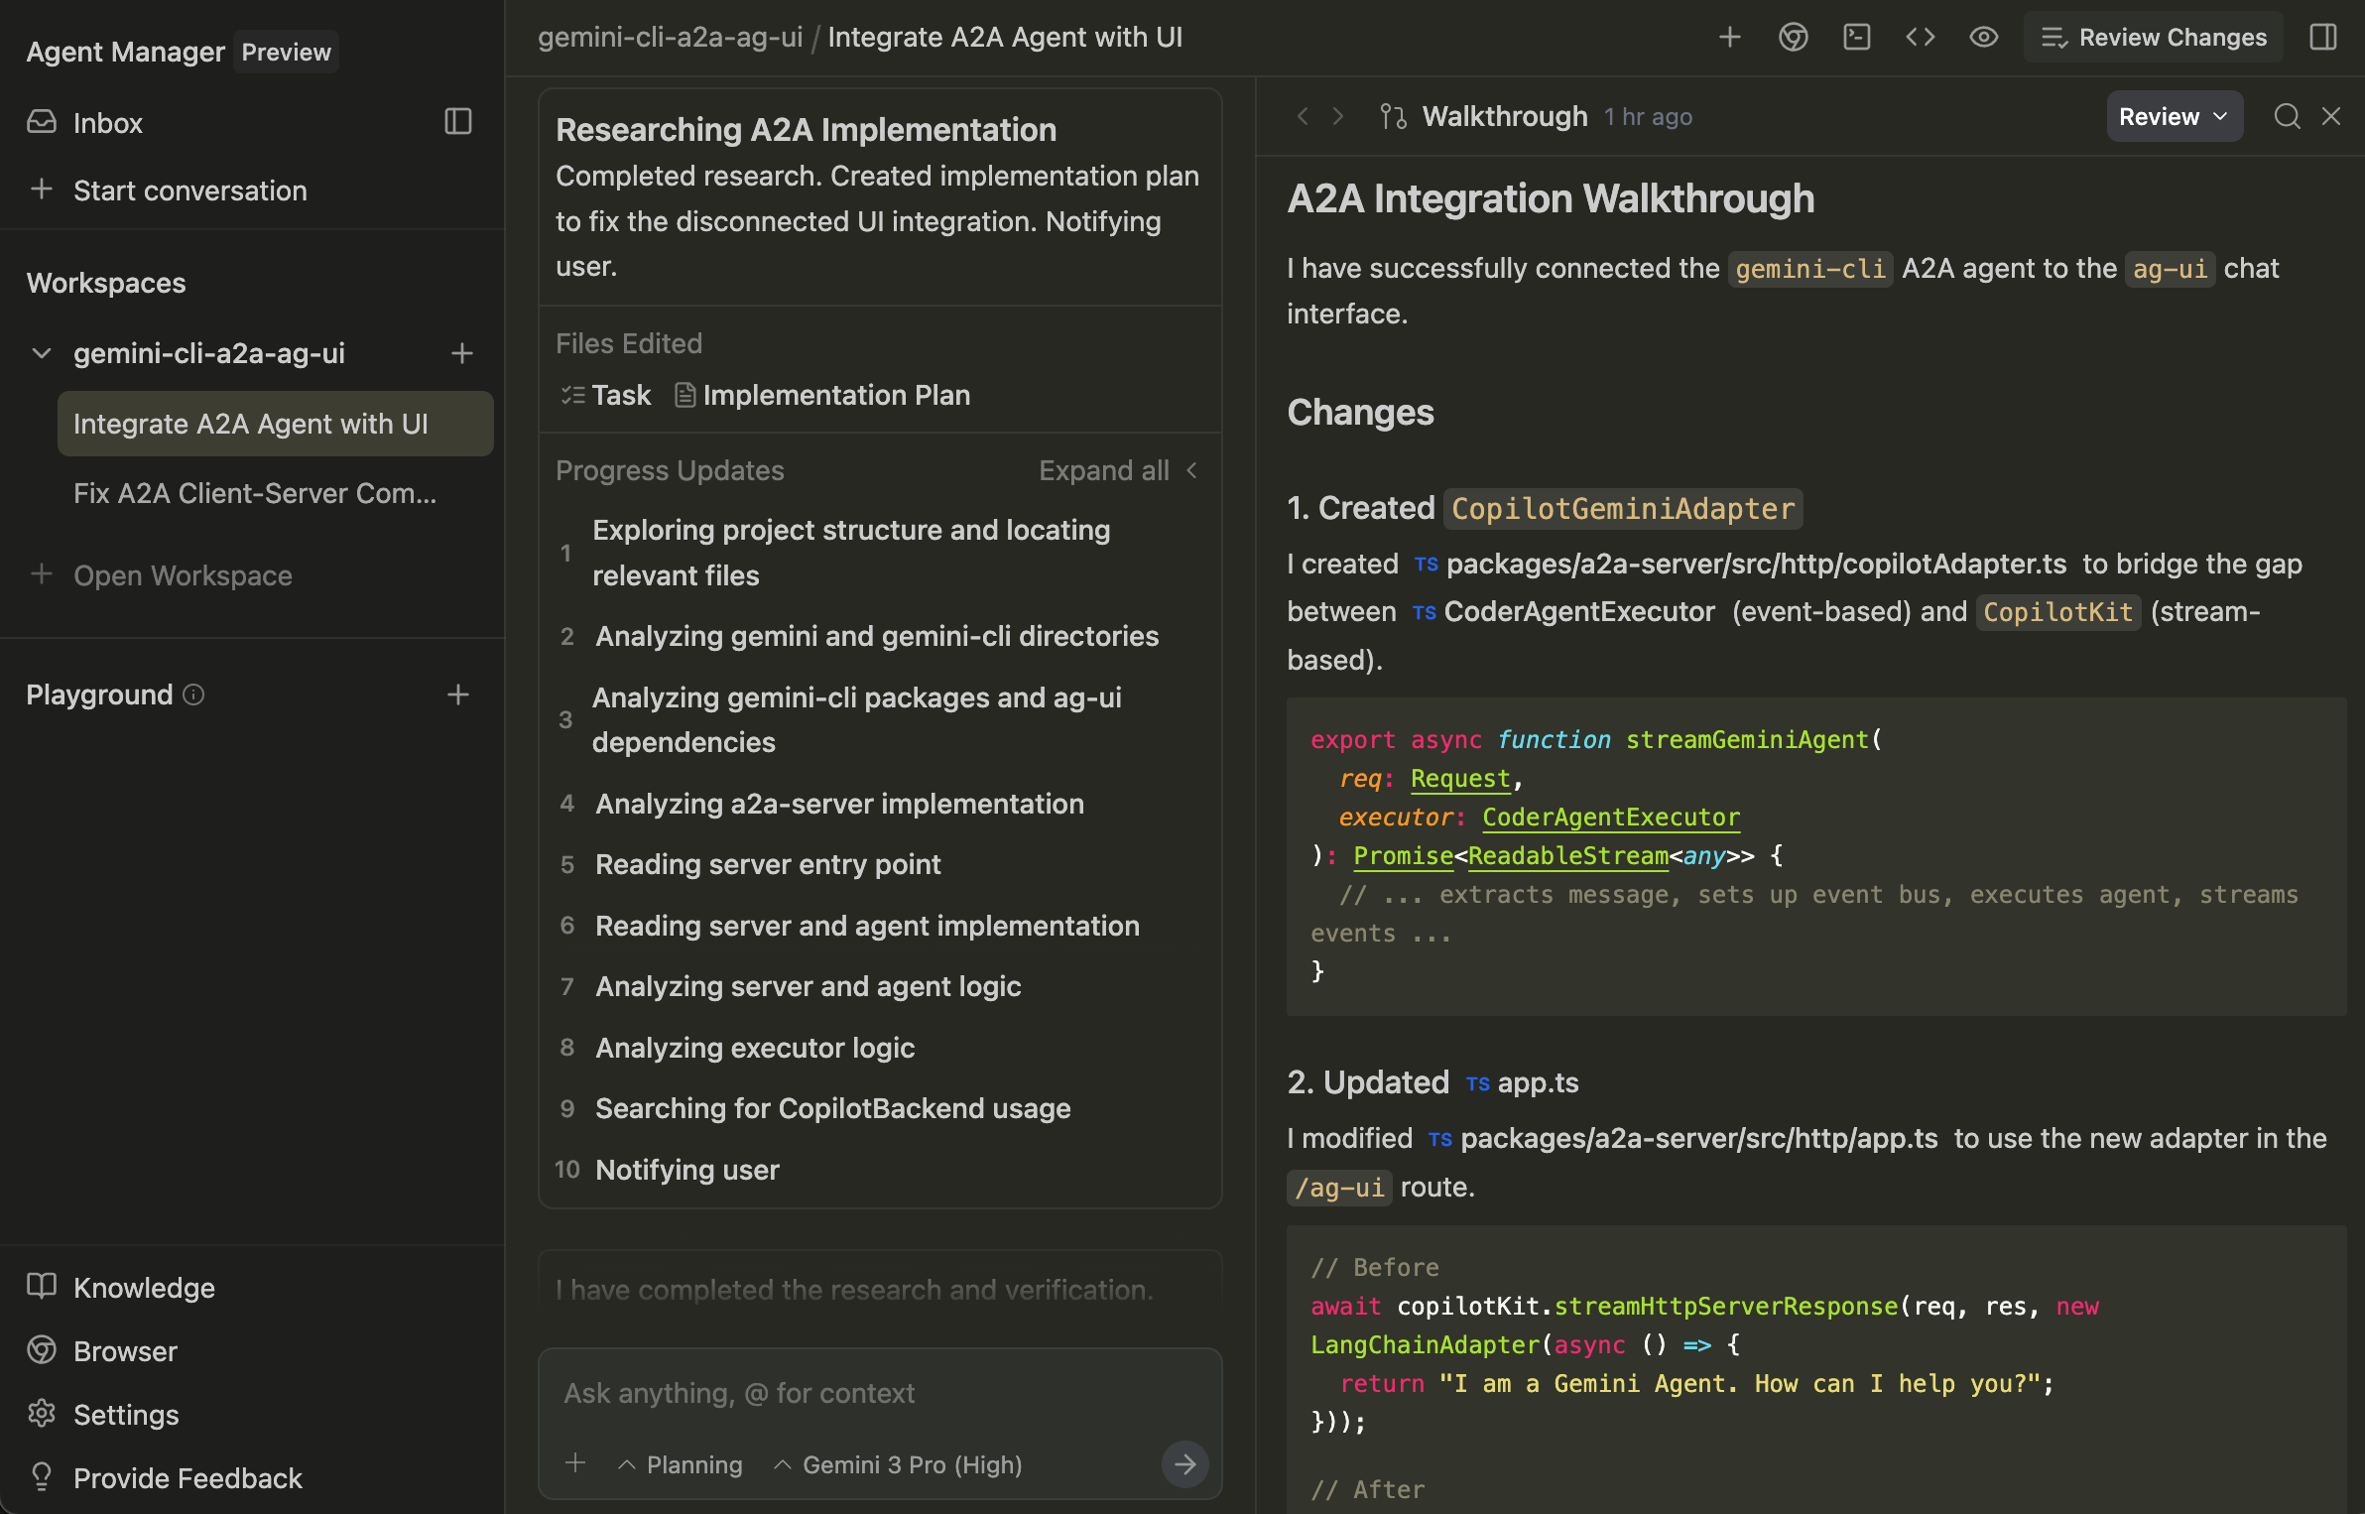This screenshot has width=2365, height=1514.
Task: Click Start conversation
Action: coord(189,190)
